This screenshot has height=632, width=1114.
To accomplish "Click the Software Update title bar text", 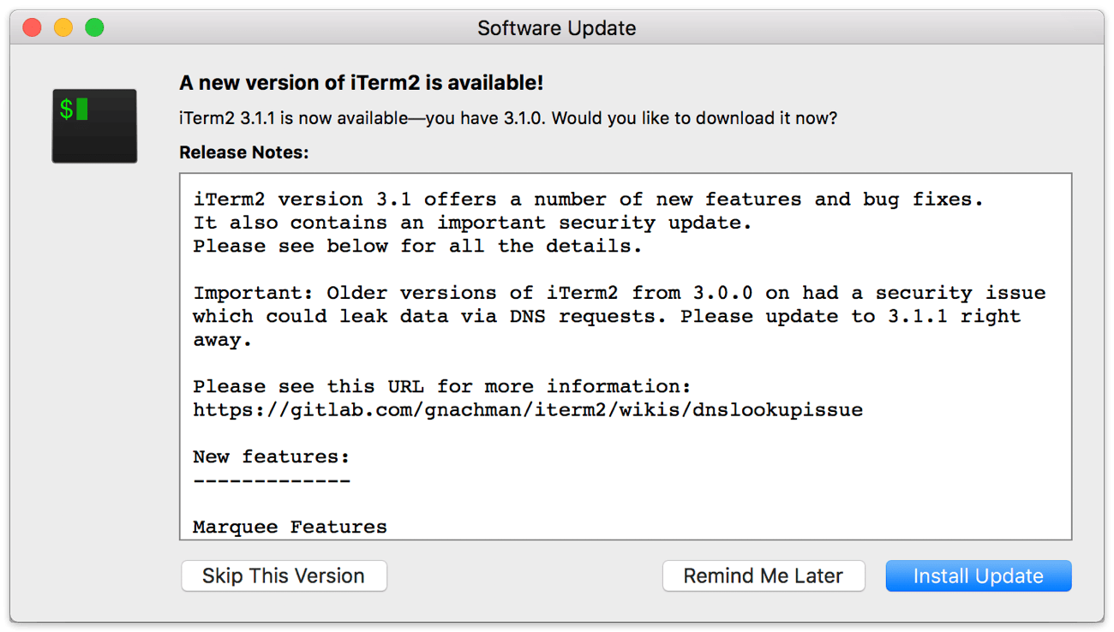I will pos(557,28).
